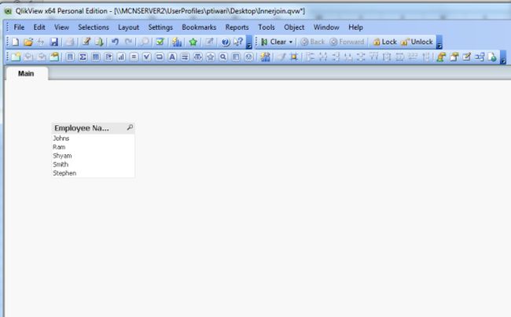This screenshot has height=317, width=511.
Task: Add a new sheet icon
Action: coord(16,57)
